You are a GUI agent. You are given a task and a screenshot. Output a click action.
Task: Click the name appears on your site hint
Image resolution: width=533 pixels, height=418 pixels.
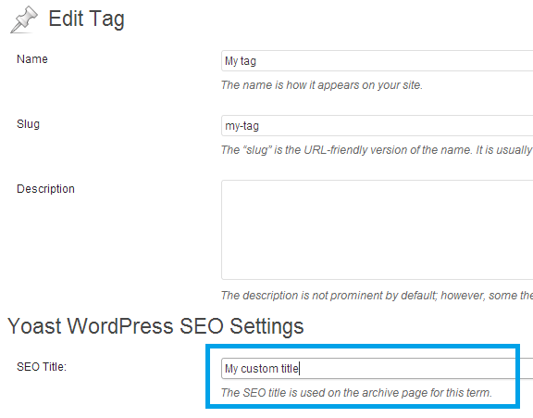click(x=322, y=85)
